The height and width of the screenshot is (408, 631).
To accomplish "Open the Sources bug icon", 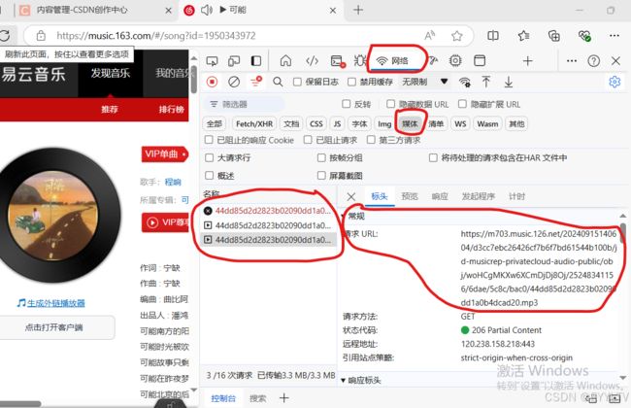I will pyautogui.click(x=360, y=61).
